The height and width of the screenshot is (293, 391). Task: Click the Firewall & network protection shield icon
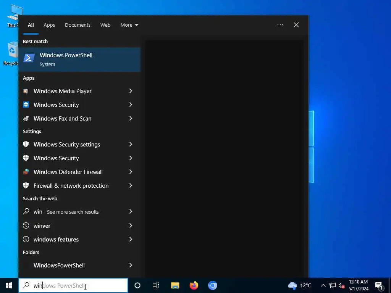26,185
